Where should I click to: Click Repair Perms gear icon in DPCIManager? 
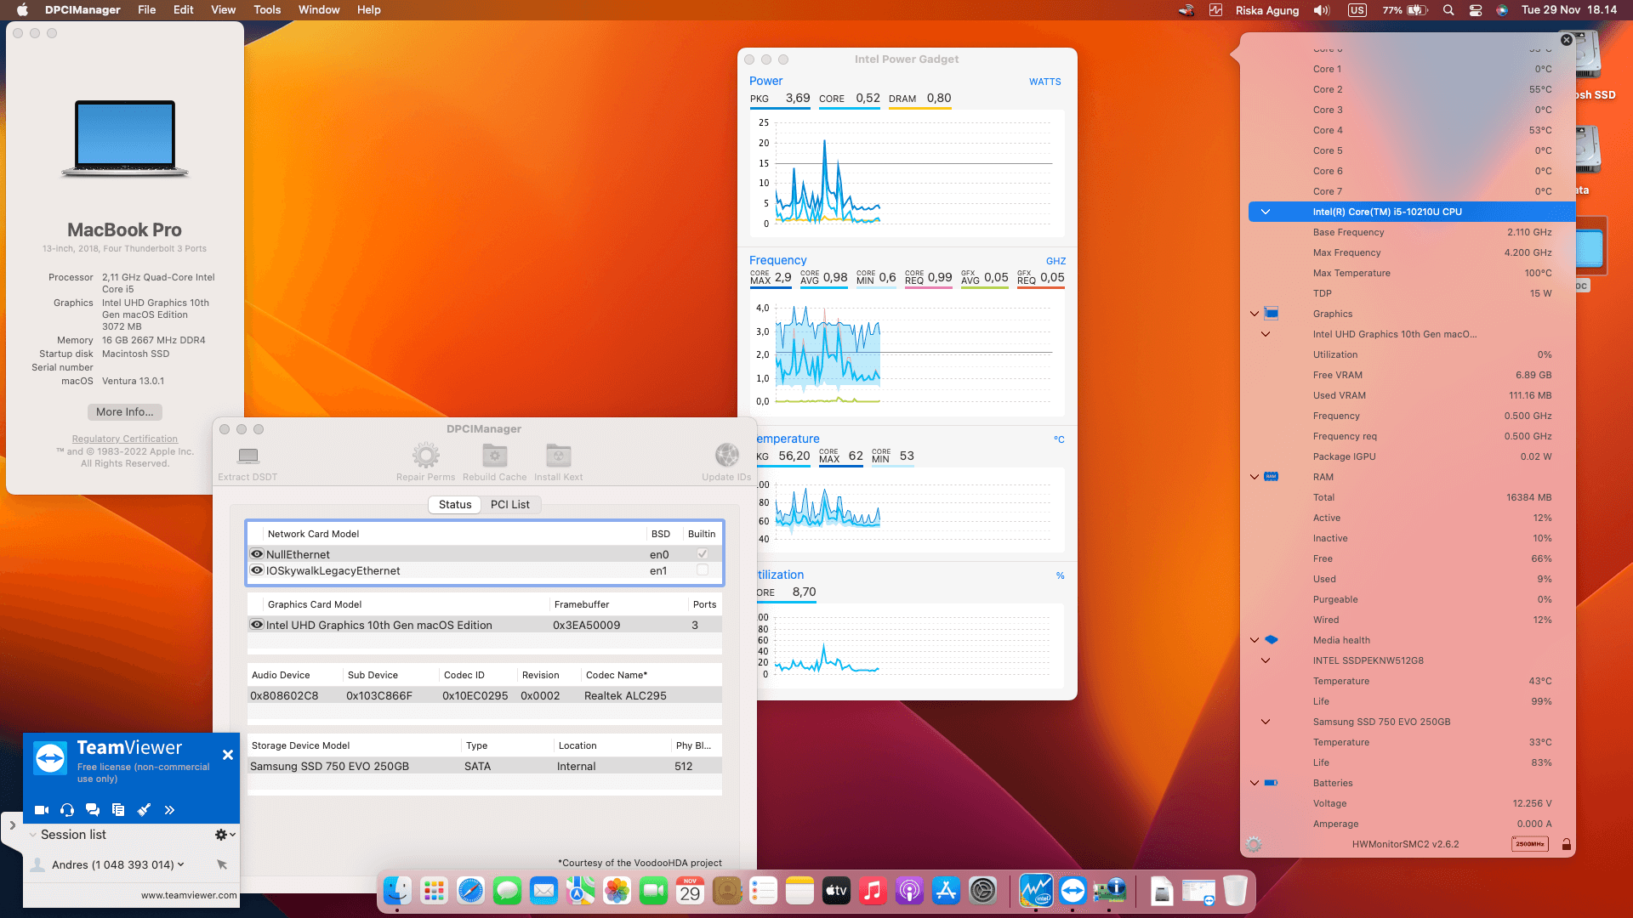tap(425, 456)
